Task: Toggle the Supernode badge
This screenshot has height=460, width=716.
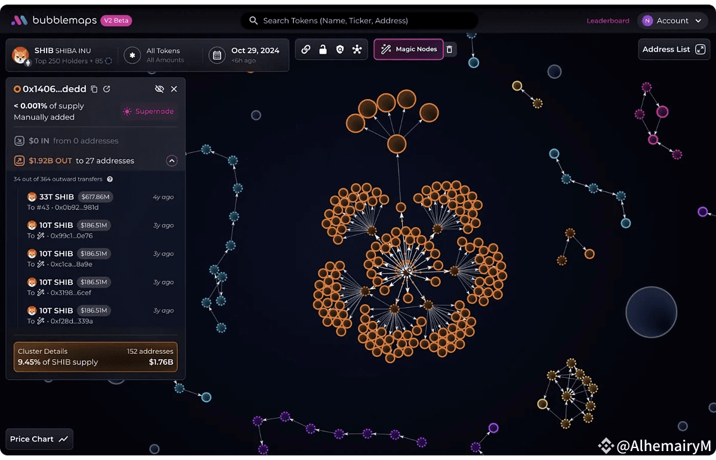Action: pos(149,112)
